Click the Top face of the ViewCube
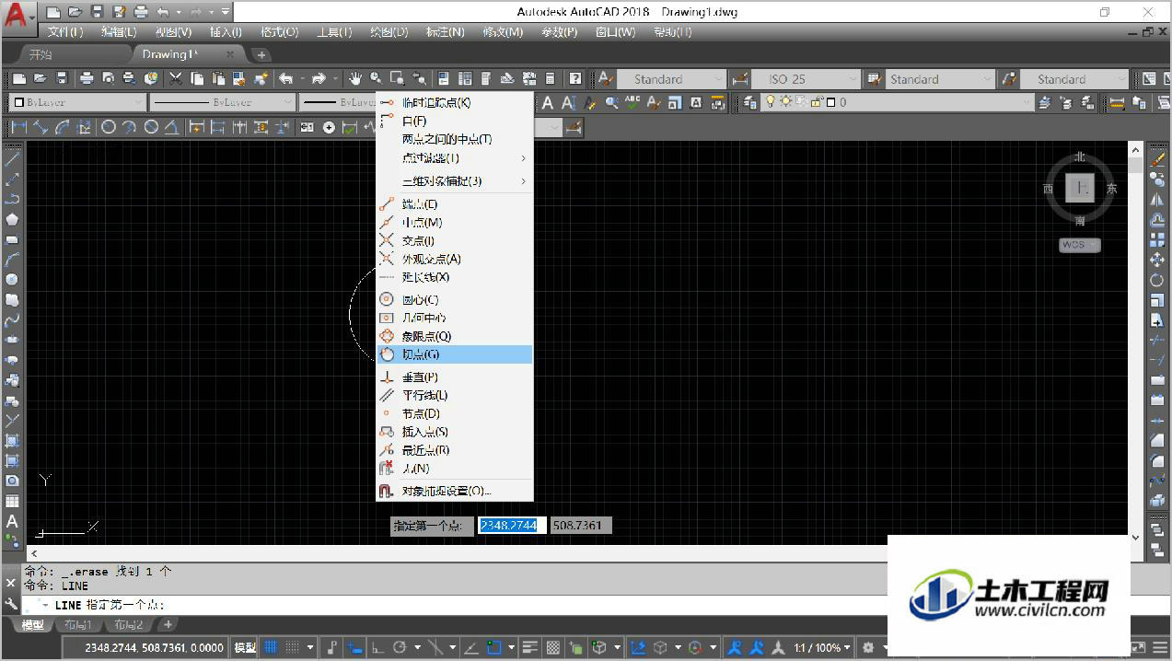The image size is (1172, 661). pyautogui.click(x=1079, y=188)
